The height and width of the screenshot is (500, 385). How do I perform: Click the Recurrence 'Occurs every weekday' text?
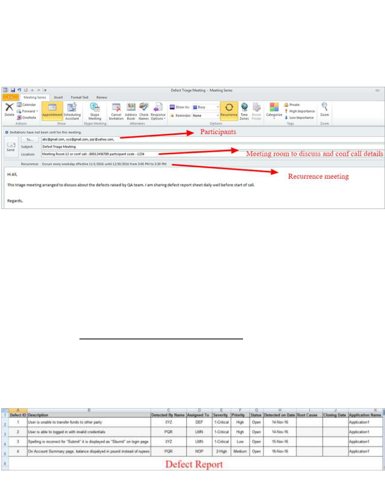coord(104,164)
